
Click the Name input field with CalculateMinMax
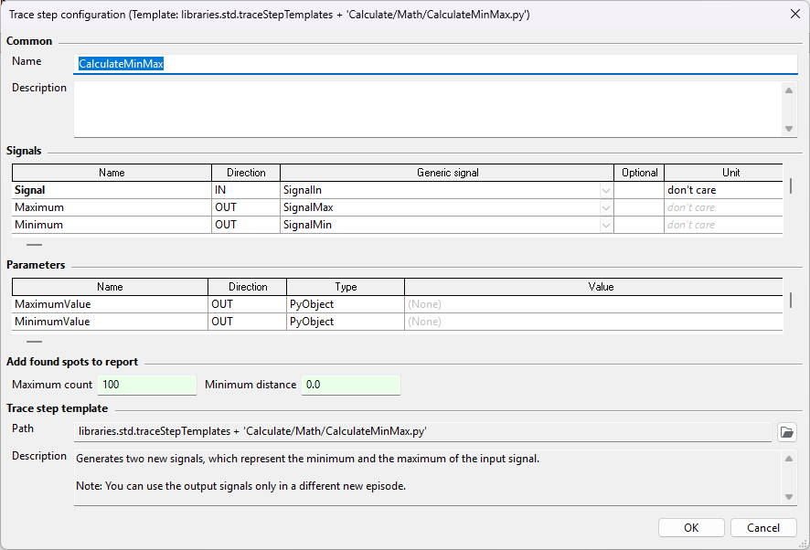[435, 64]
